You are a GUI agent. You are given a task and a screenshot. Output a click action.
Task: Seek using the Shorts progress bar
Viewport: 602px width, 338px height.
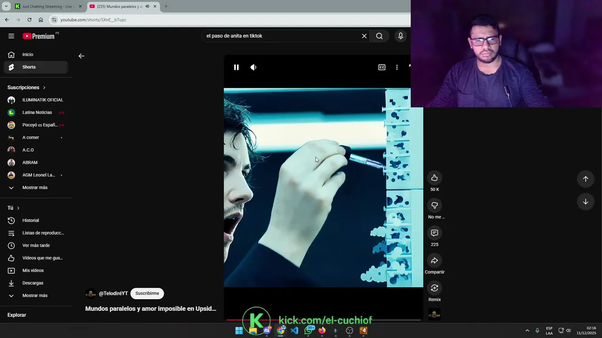coord(324,320)
